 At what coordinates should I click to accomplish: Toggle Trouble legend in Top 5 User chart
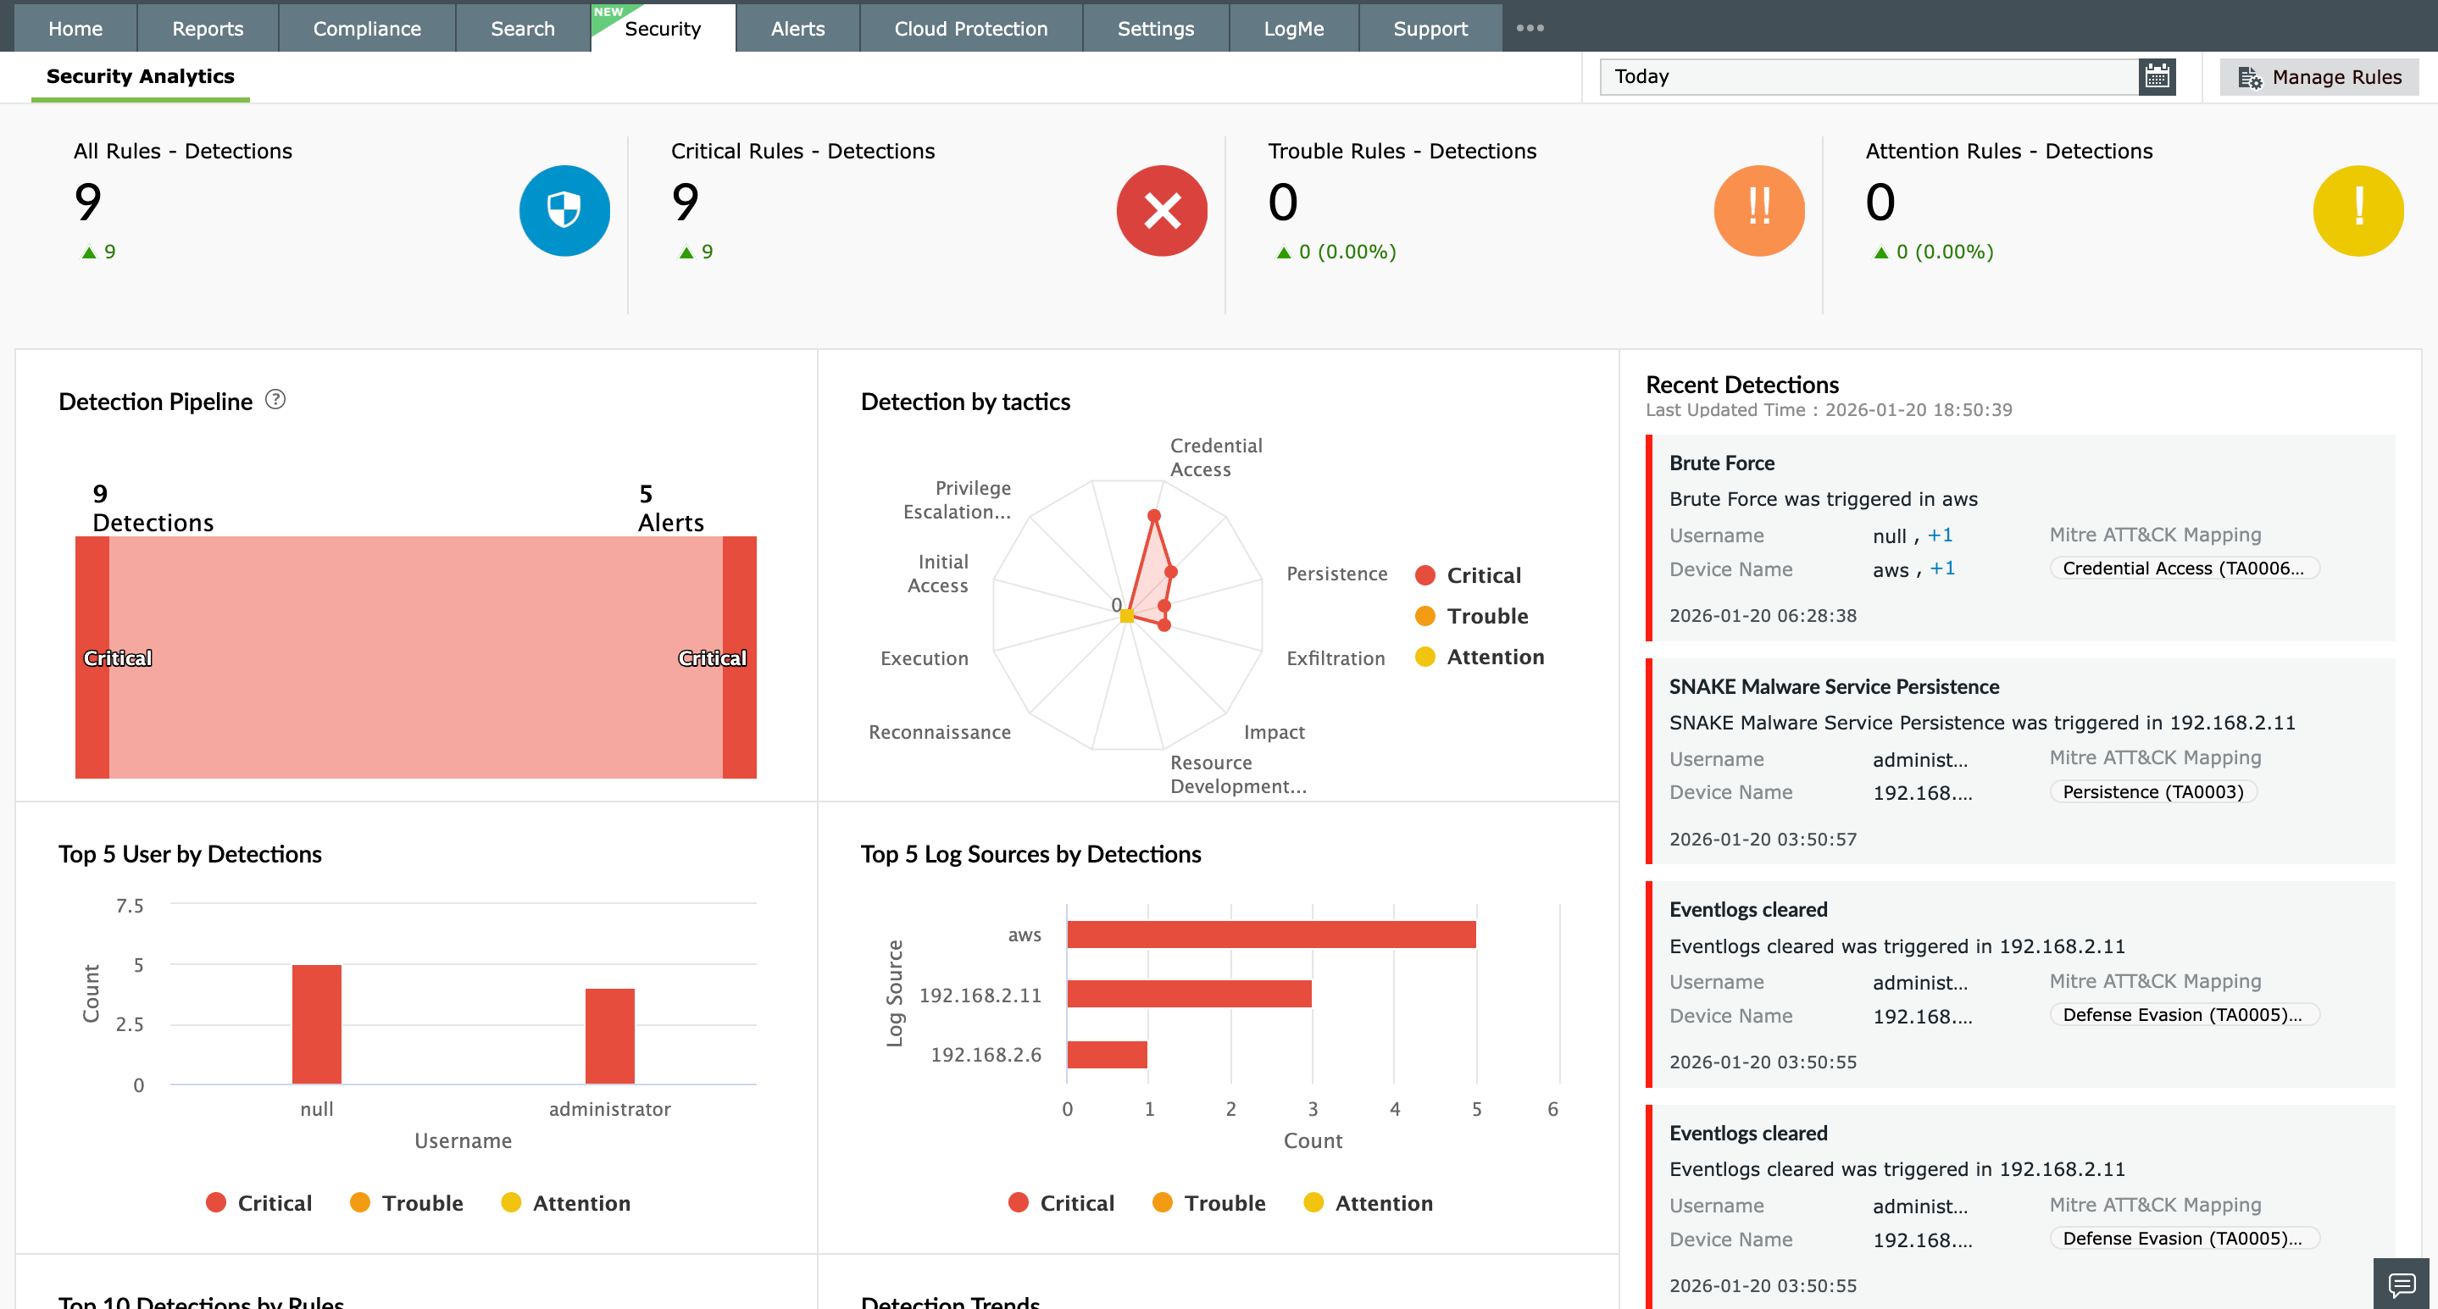pos(406,1203)
